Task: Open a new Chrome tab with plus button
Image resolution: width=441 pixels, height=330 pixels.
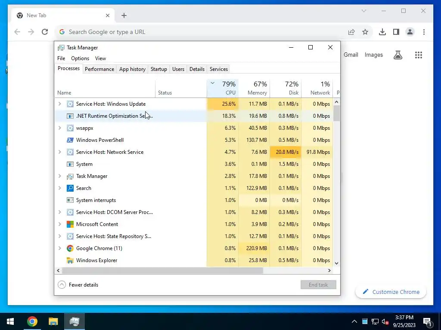Action: pos(124,15)
